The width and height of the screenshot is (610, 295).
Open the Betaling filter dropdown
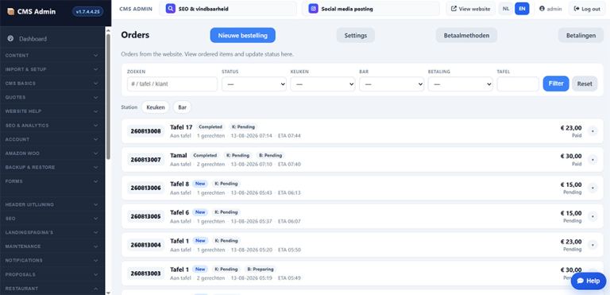pos(460,84)
